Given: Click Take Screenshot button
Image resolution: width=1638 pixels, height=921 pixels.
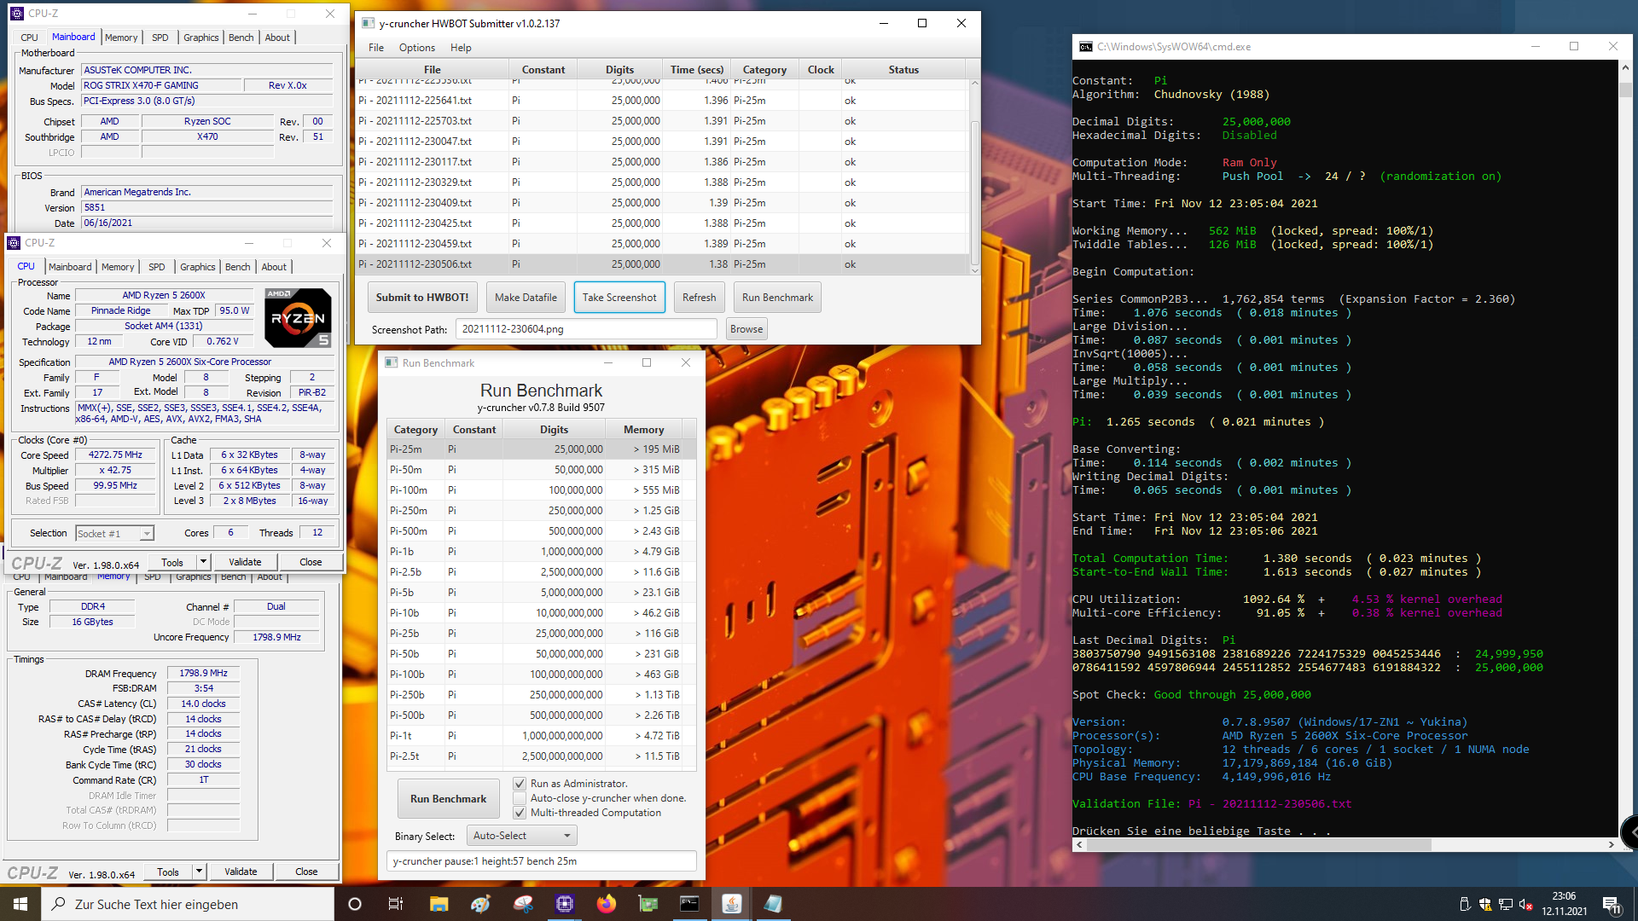Looking at the screenshot, I should 619,298.
